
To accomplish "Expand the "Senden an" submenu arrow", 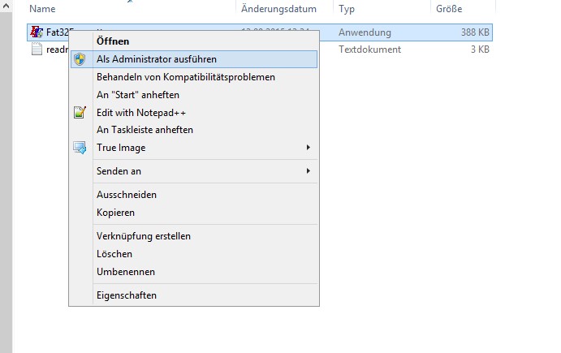I will (x=308, y=171).
